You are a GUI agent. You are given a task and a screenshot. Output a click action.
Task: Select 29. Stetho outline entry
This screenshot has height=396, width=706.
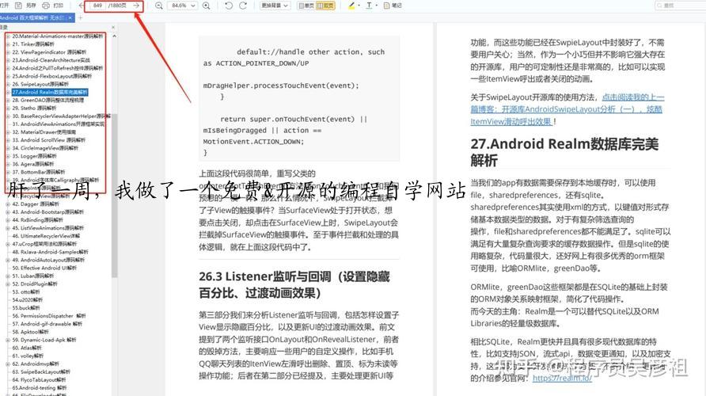[34, 109]
